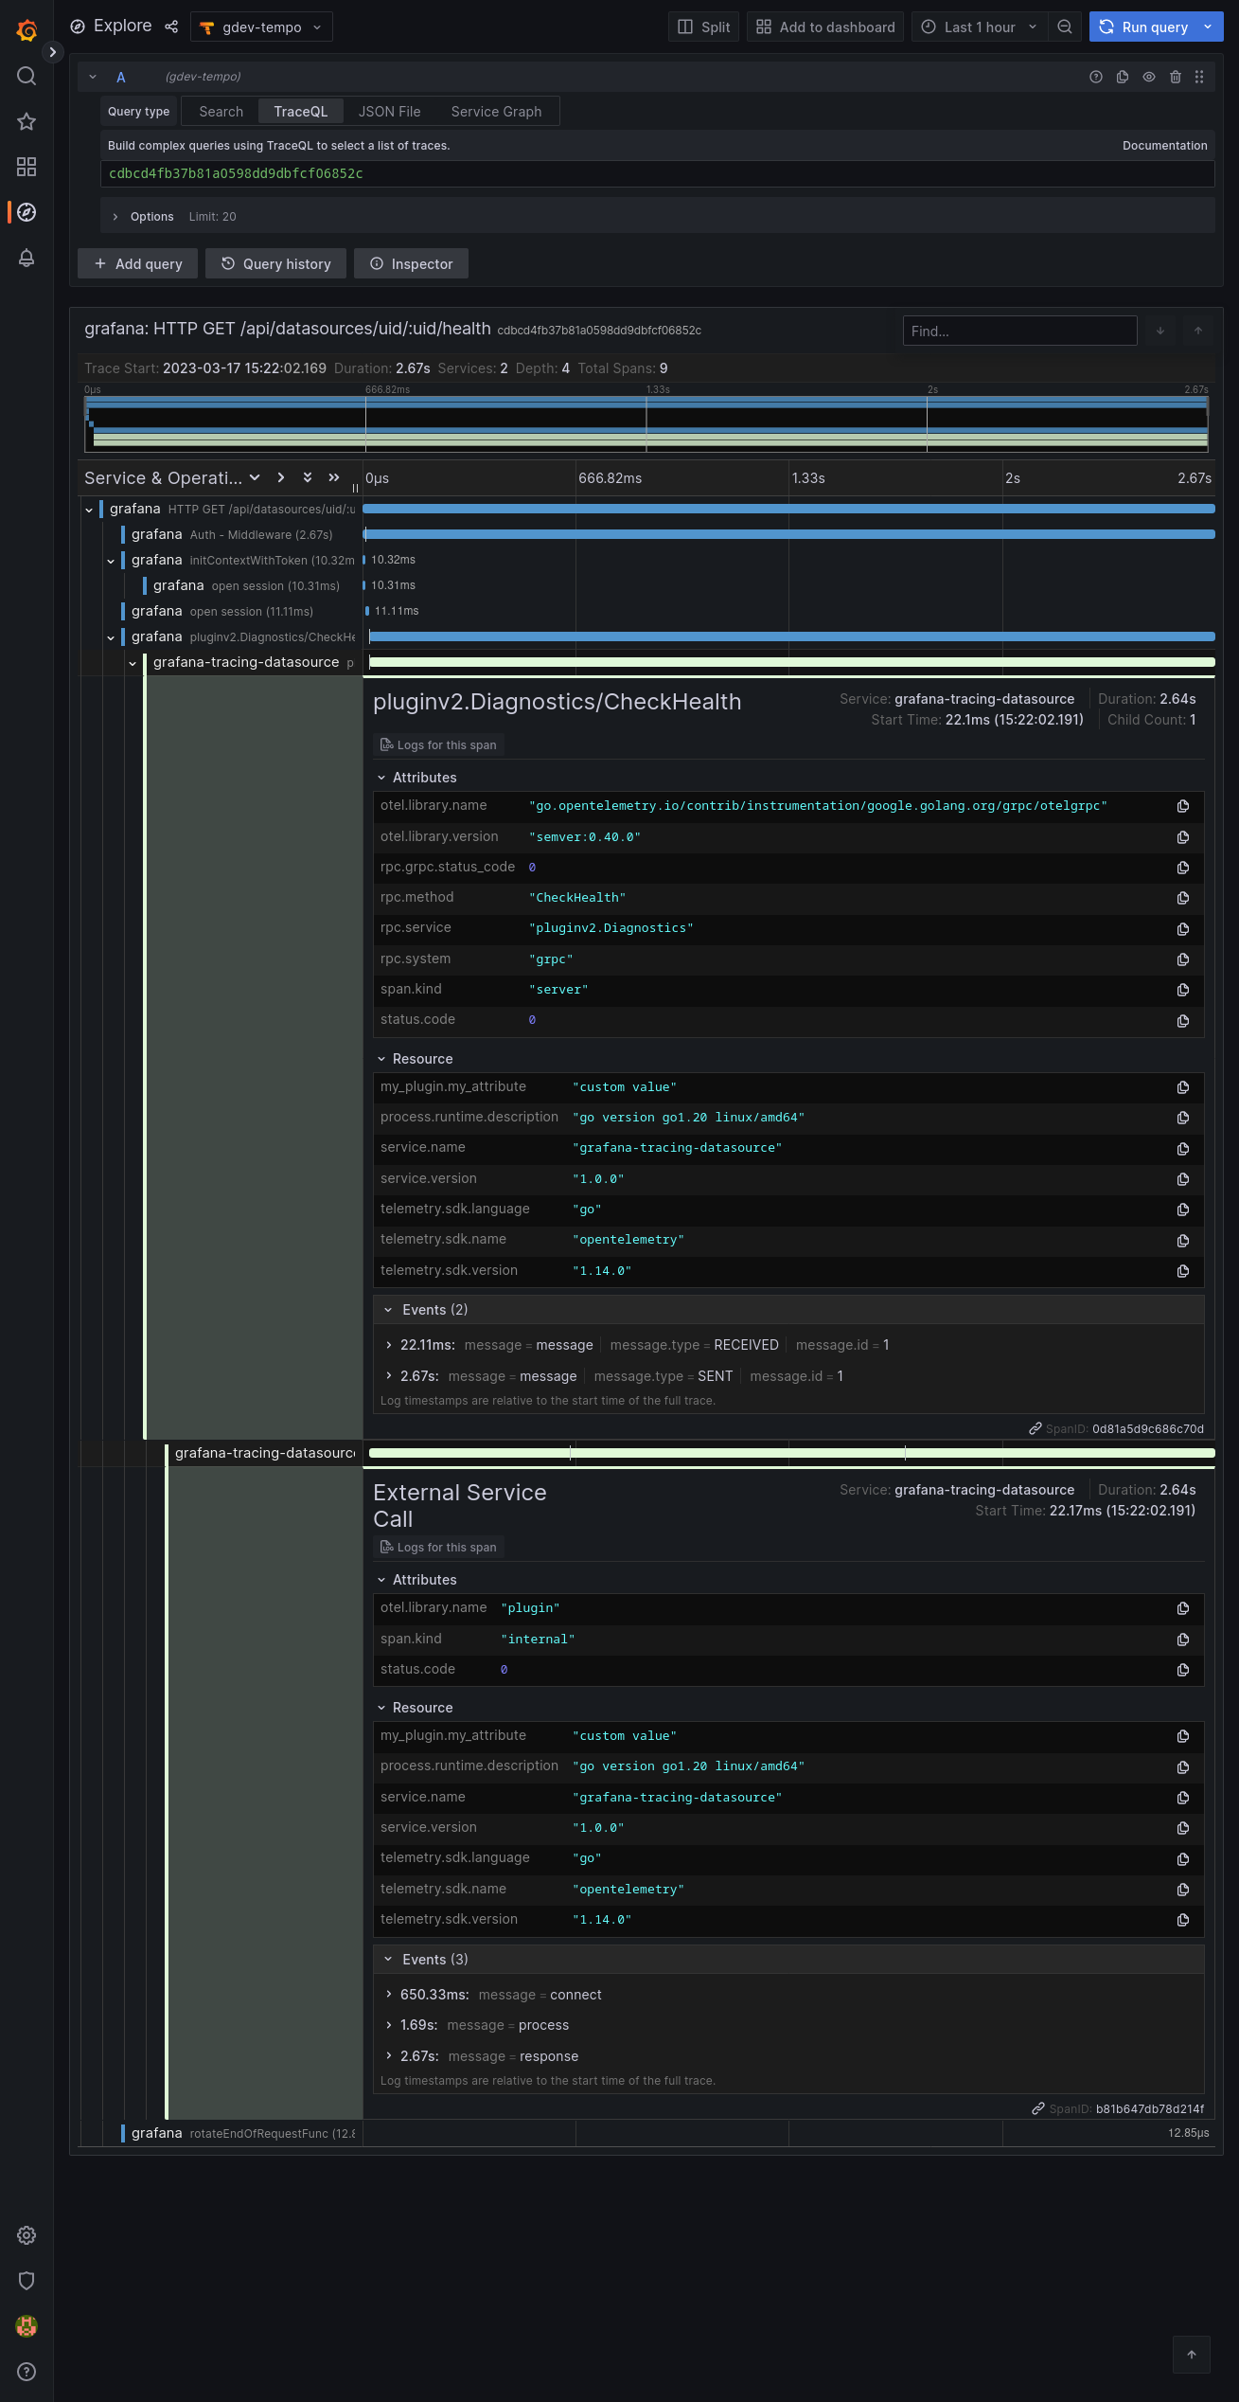This screenshot has width=1239, height=2402.
Task: Select the TraceQL query type tab
Action: pyautogui.click(x=301, y=112)
